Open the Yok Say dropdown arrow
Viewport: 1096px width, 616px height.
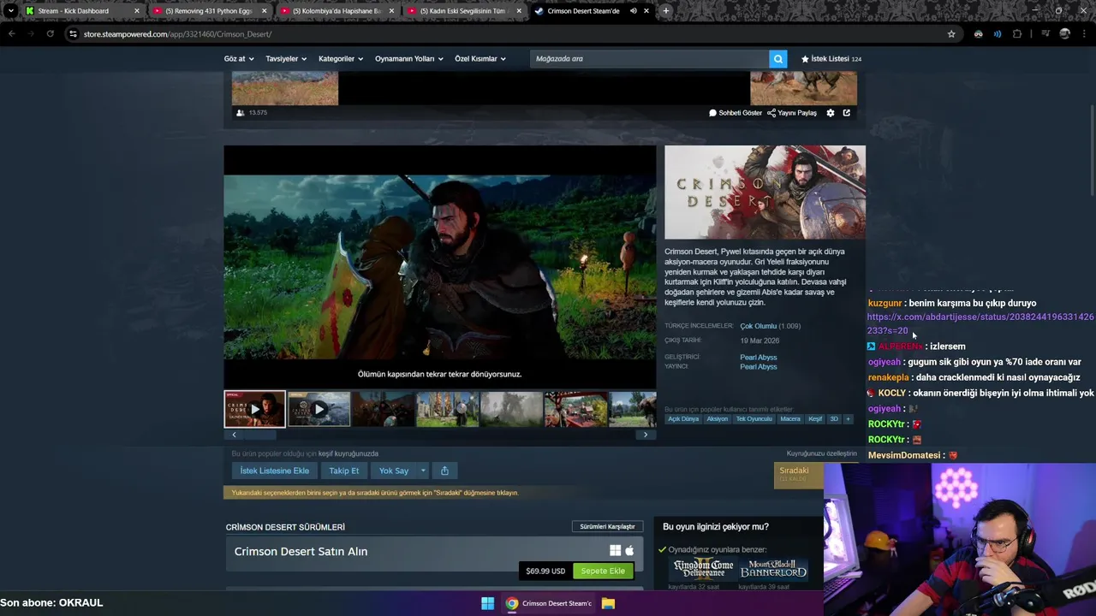[422, 471]
